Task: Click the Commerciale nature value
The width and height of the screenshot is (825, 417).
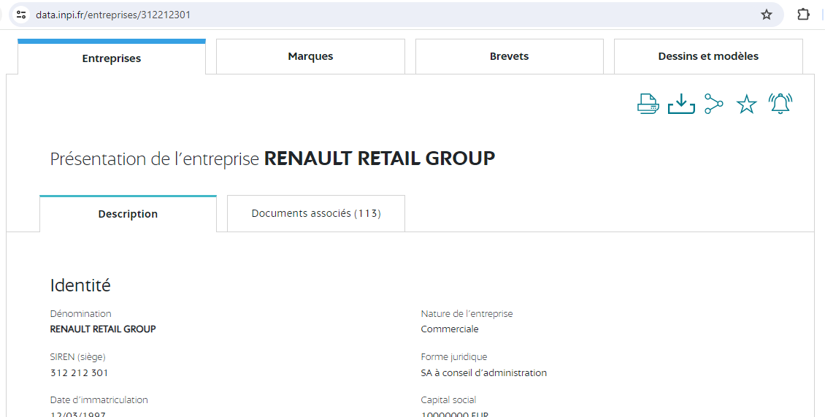Action: click(x=450, y=329)
